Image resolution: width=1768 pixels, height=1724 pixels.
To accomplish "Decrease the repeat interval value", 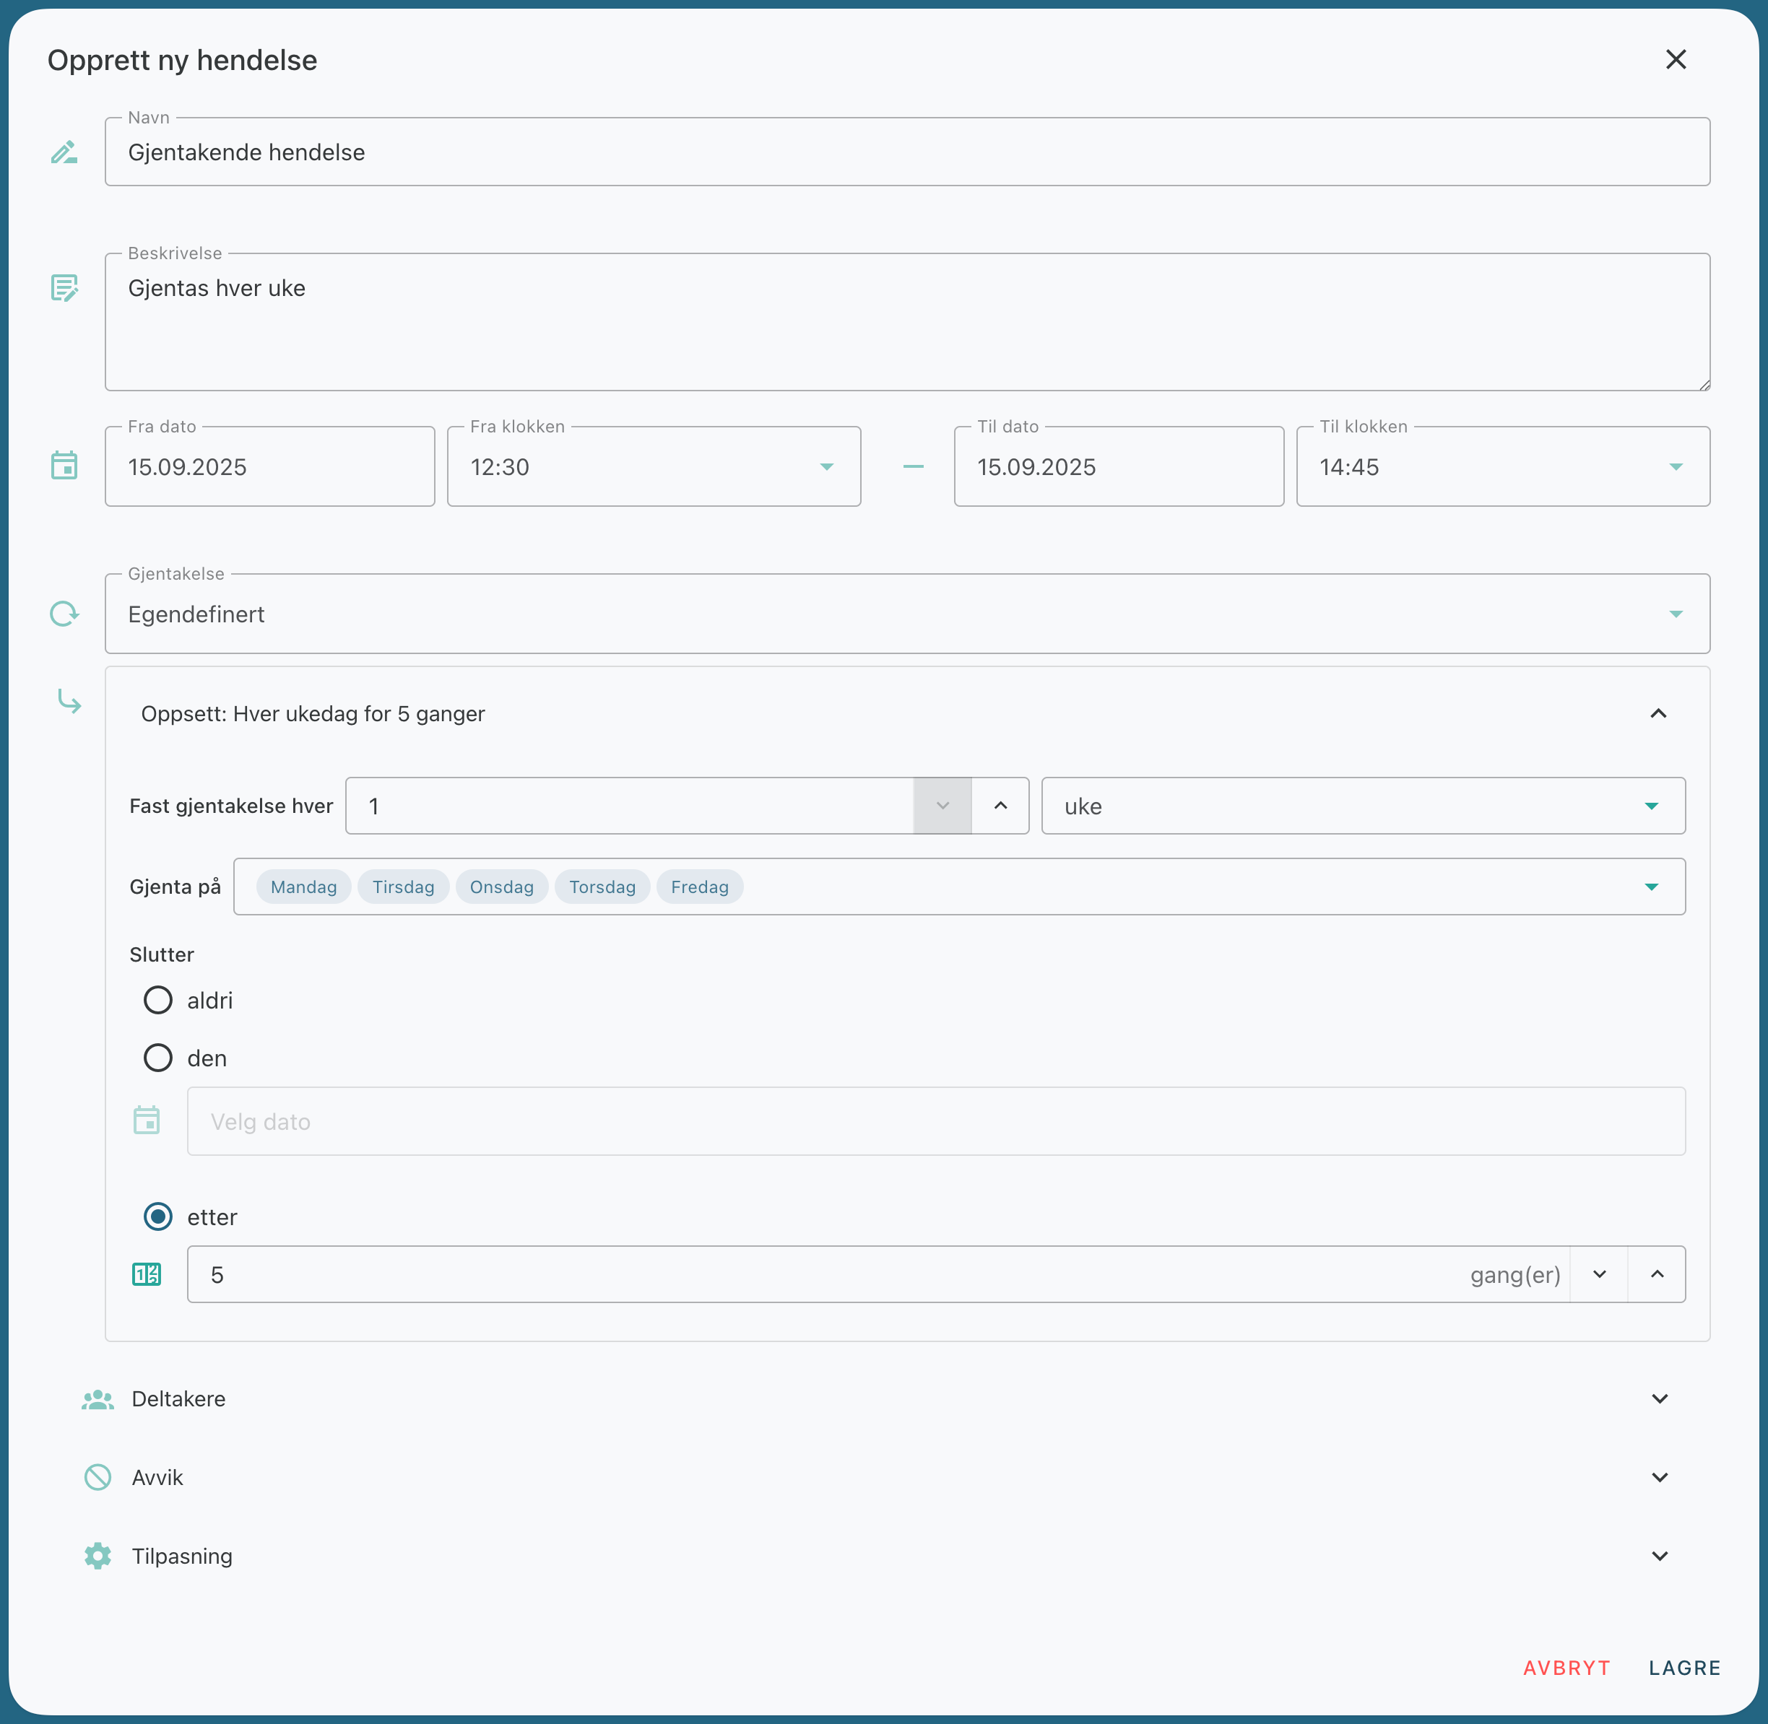I will 943,806.
